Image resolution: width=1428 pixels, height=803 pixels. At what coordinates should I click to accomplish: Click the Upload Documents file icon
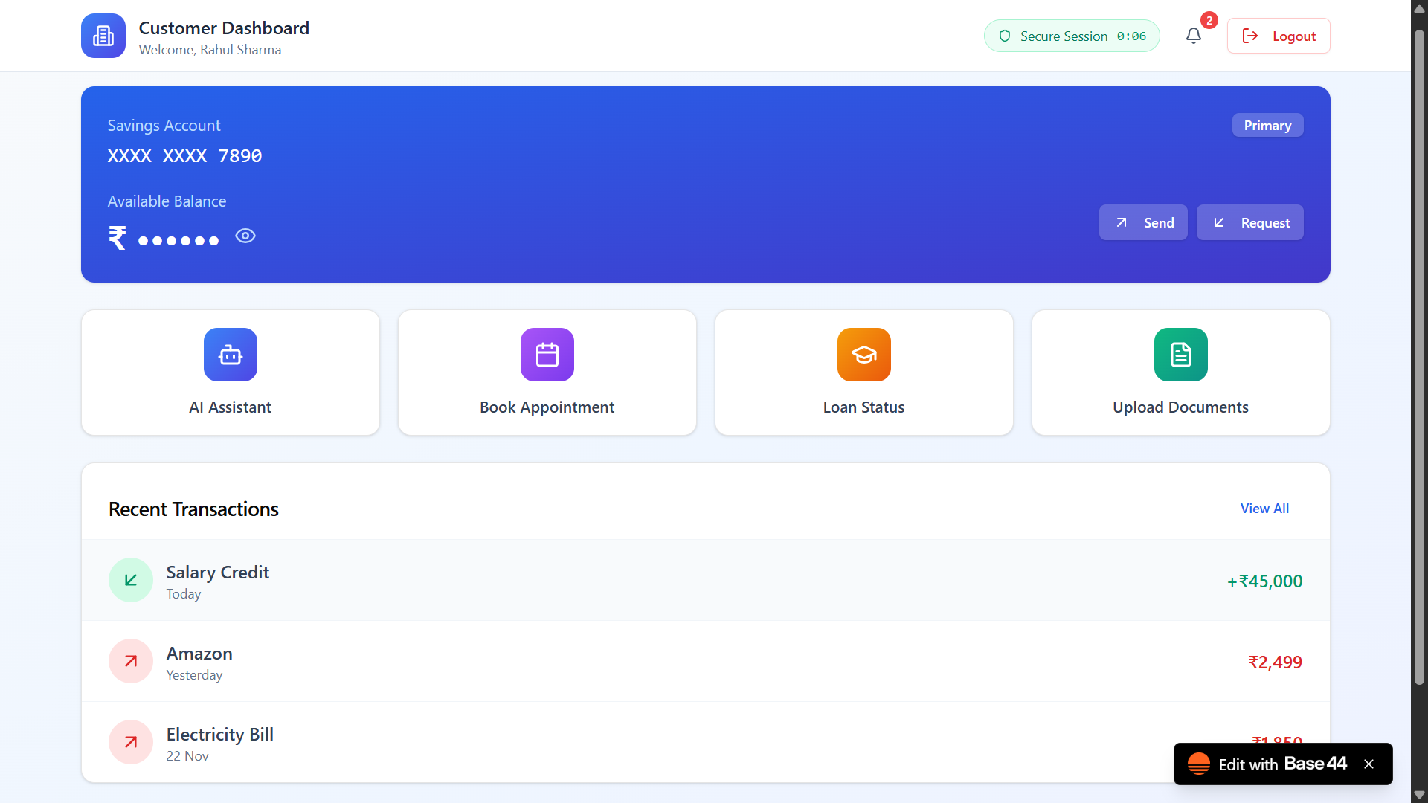(x=1180, y=355)
